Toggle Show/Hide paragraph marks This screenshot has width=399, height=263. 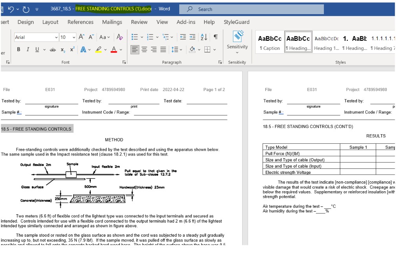pyautogui.click(x=215, y=37)
